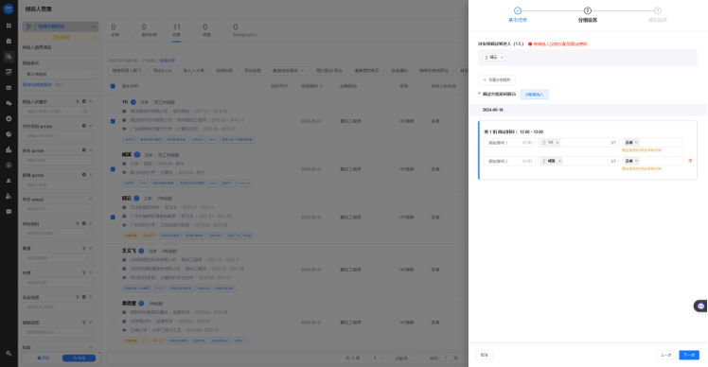Click the plus grouping rule button
Screen dimensions: 708x367
pos(496,79)
